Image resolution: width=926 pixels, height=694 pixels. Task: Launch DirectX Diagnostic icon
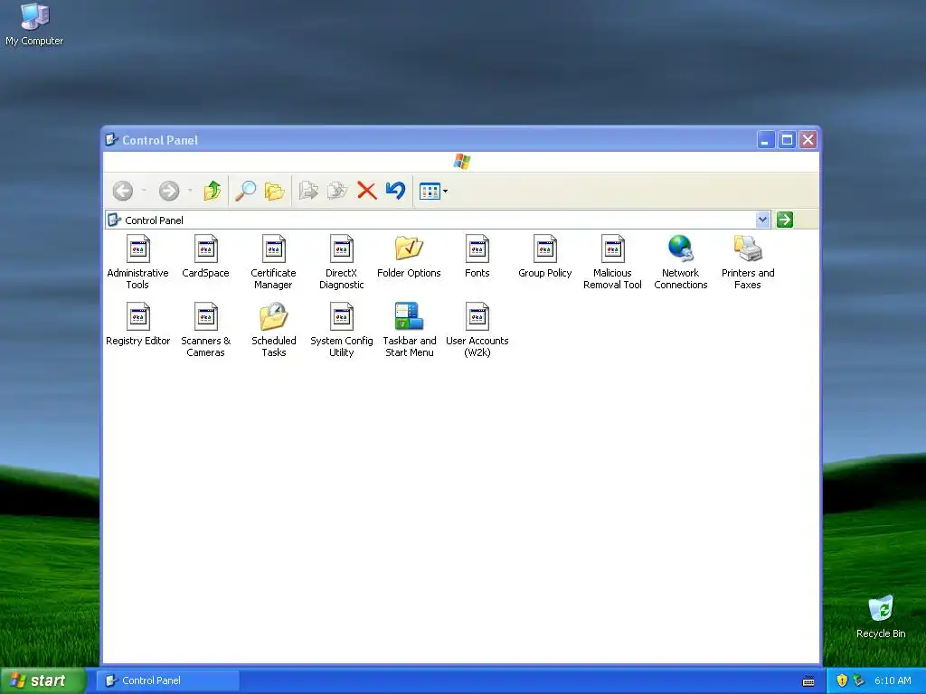pyautogui.click(x=341, y=249)
